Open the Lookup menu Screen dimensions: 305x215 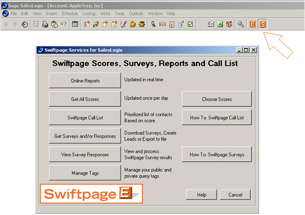tap(89, 14)
